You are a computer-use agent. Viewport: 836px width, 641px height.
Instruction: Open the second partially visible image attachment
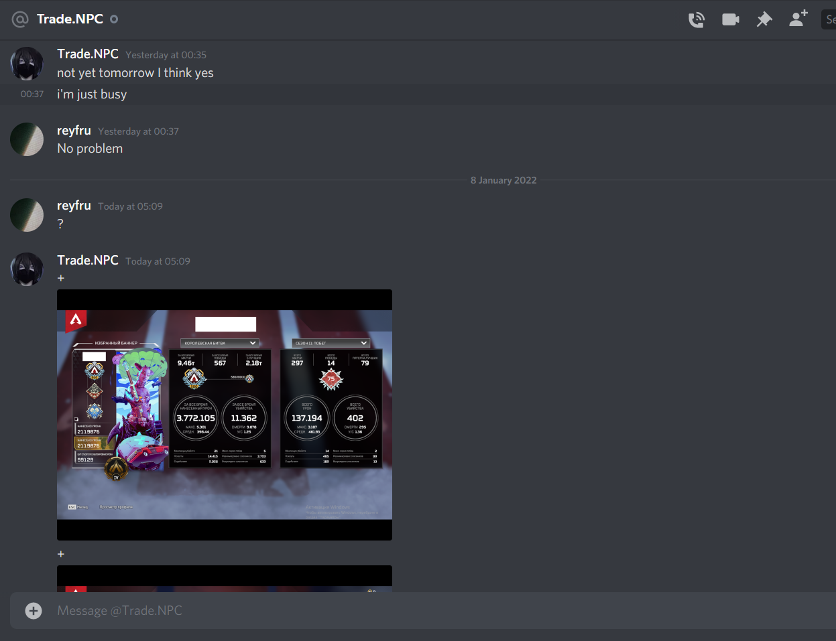click(225, 579)
